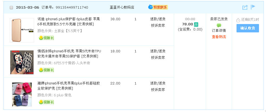The image size is (266, 112).
Task: Click 保障卡 badge under the 潮牌 silicone case
Action: (46, 102)
